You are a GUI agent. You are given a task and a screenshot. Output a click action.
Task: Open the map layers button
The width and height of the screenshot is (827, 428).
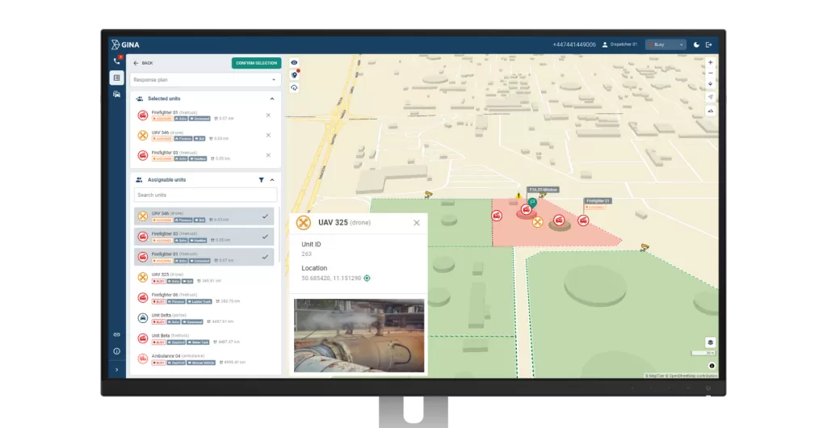click(711, 342)
